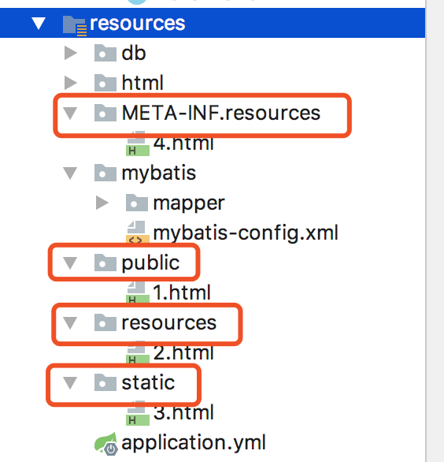Click the db folder icon
The height and width of the screenshot is (462, 444).
[x=105, y=53]
